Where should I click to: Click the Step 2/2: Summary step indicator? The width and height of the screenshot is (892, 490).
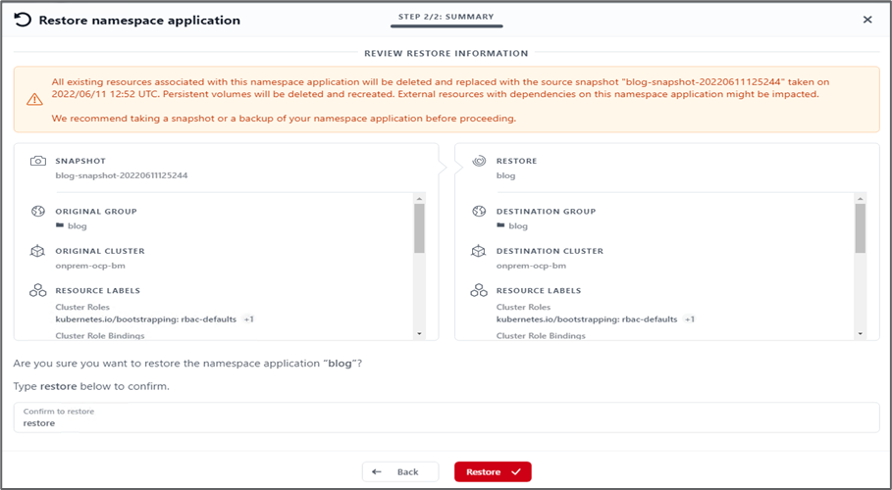(x=446, y=17)
